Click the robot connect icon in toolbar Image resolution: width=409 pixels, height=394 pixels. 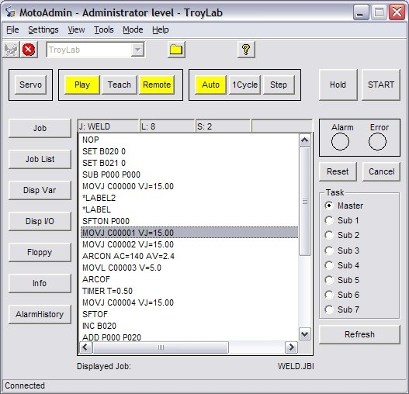click(x=11, y=50)
